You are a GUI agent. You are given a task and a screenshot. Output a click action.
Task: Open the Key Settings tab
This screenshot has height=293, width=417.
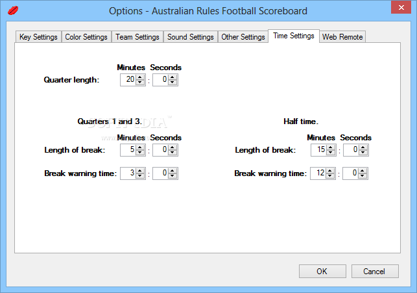[38, 37]
